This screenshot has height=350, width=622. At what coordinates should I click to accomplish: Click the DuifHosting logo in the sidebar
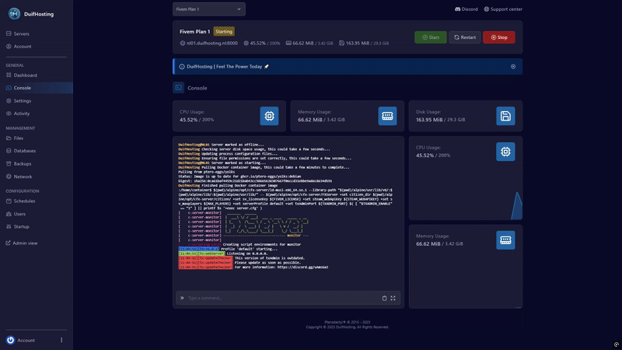[x=14, y=13]
